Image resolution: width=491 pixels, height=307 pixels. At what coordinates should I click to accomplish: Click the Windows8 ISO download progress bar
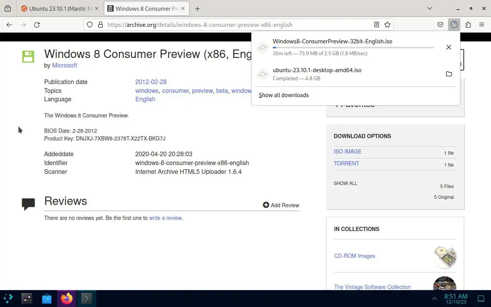click(353, 48)
